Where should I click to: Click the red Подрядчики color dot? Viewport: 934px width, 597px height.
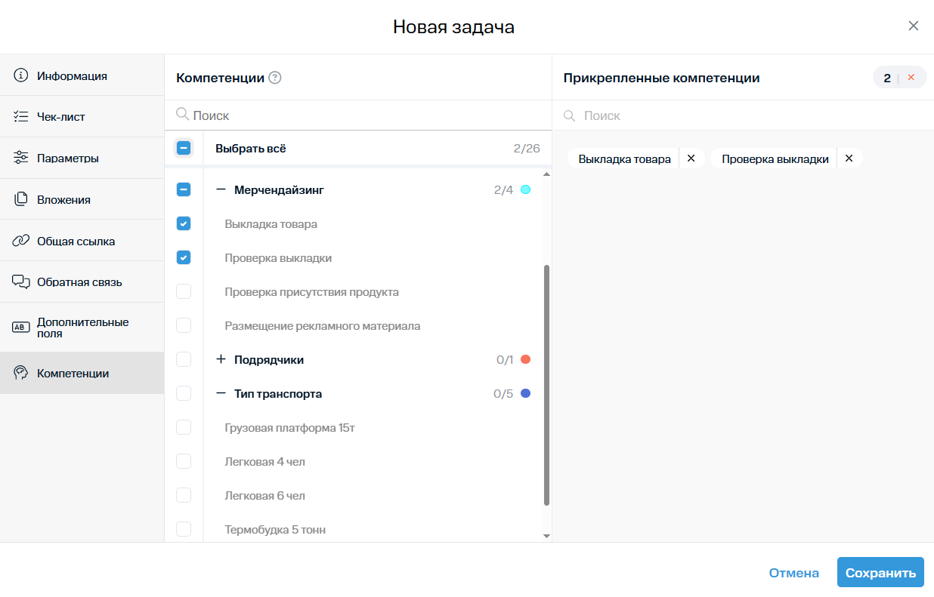(525, 360)
